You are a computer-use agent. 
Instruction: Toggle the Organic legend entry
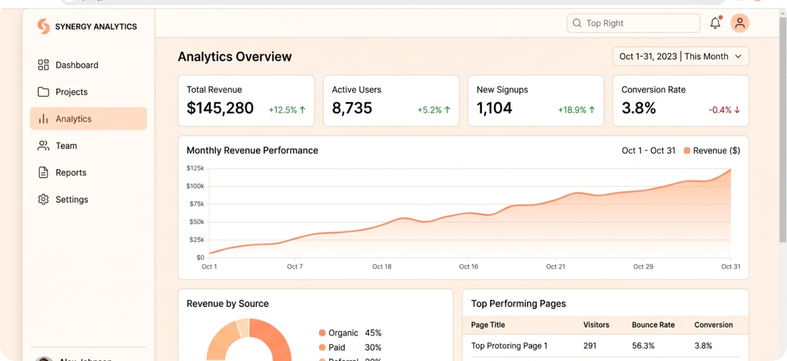pyautogui.click(x=339, y=333)
